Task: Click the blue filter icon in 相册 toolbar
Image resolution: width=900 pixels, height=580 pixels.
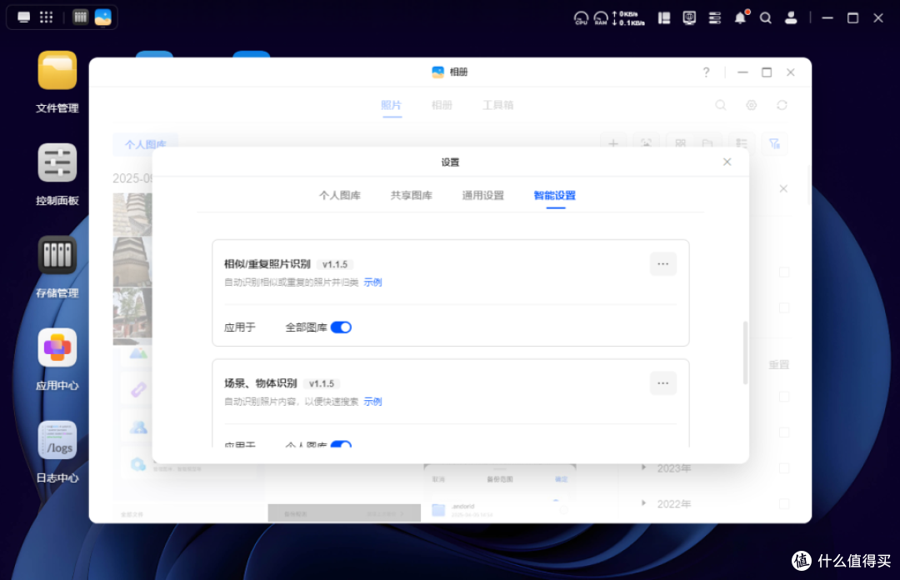Action: [x=774, y=143]
